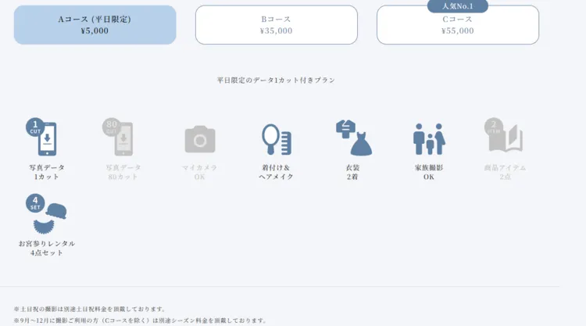
Task: Click the greyed 2 item book icon
Action: [x=504, y=135]
